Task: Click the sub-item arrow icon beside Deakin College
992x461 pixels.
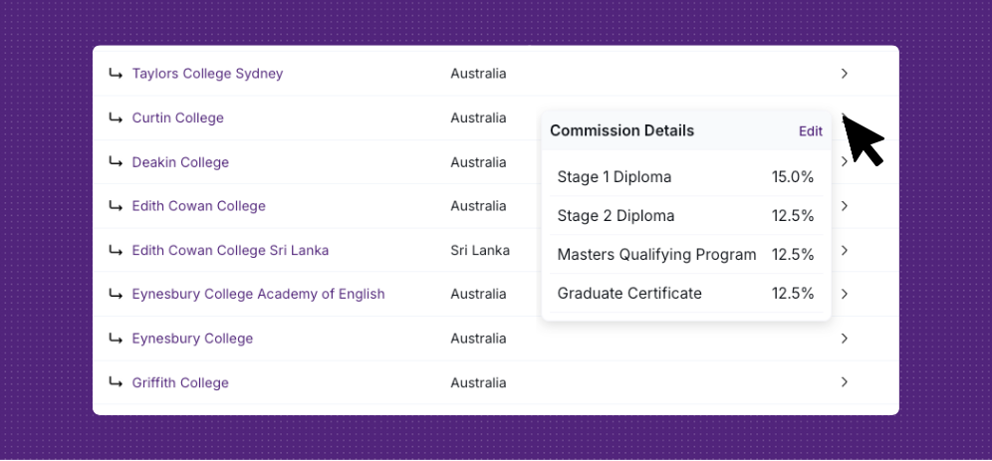Action: coord(116,162)
